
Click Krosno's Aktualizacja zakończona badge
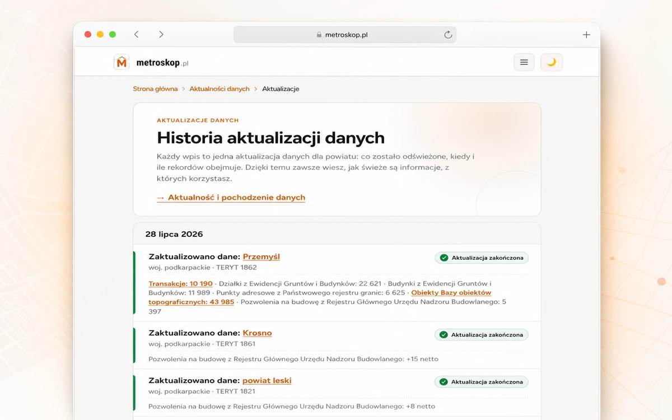click(482, 335)
